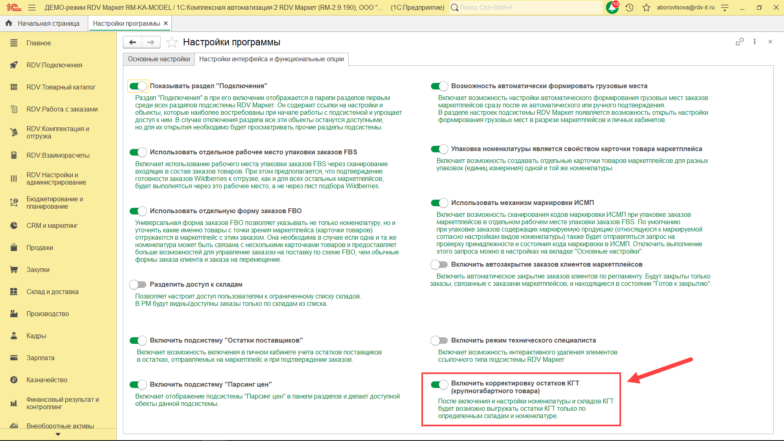This screenshot has width=784, height=441.
Task: Open RDV:Товарный каталог section
Action: pos(61,87)
